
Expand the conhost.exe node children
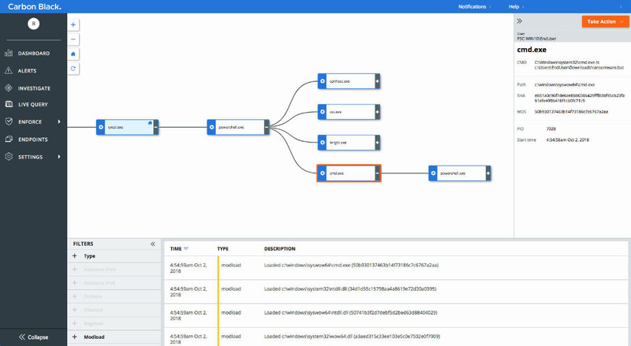tap(377, 81)
